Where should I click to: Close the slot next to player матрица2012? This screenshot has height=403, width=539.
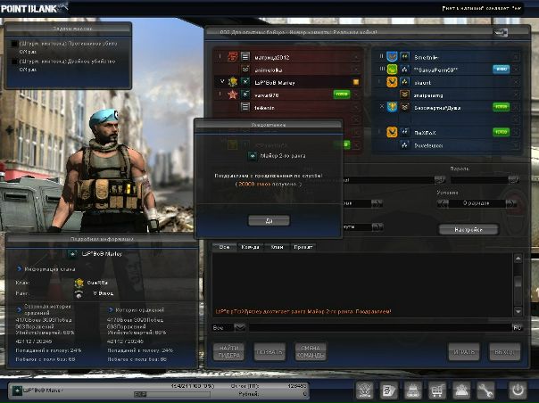(x=354, y=56)
